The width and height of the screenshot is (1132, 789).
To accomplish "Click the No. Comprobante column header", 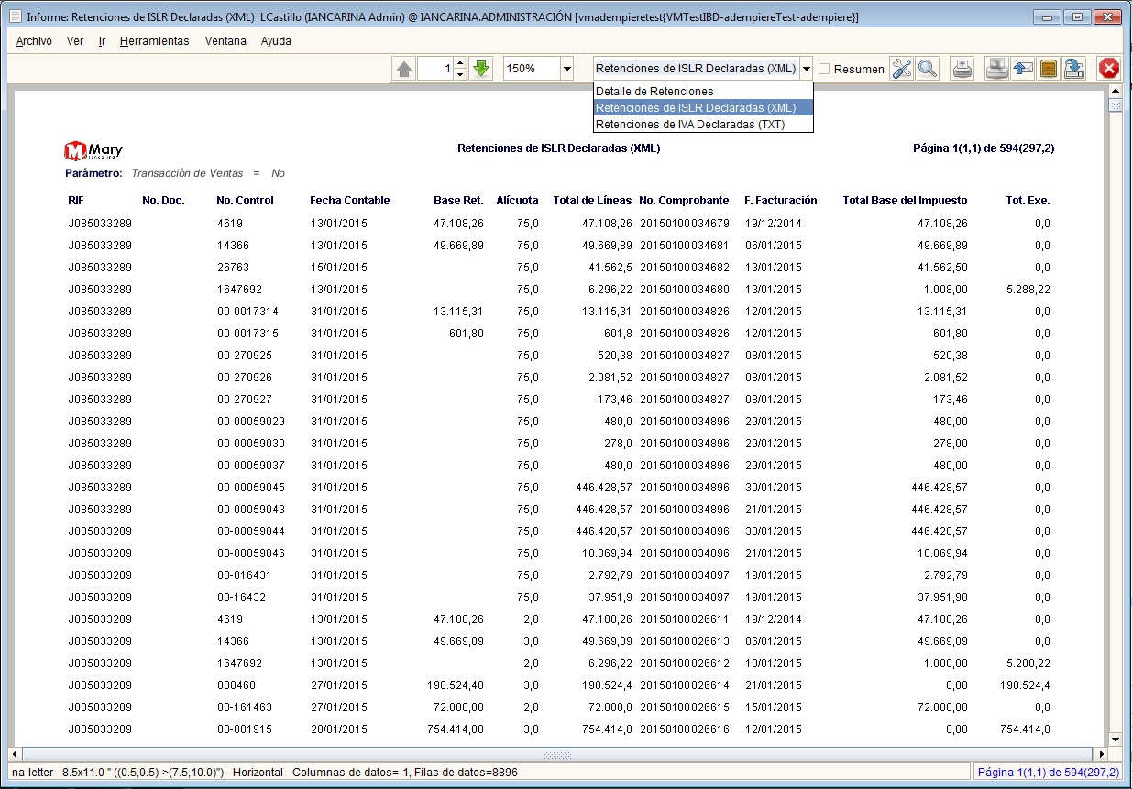I will (684, 201).
